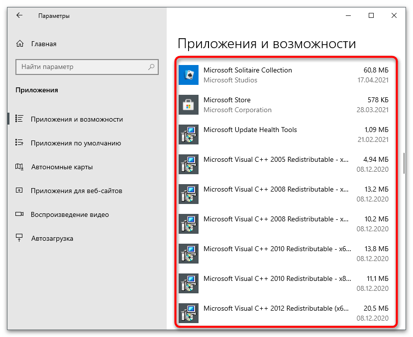
Task: Click the 578 КБ size value
Action: [378, 100]
